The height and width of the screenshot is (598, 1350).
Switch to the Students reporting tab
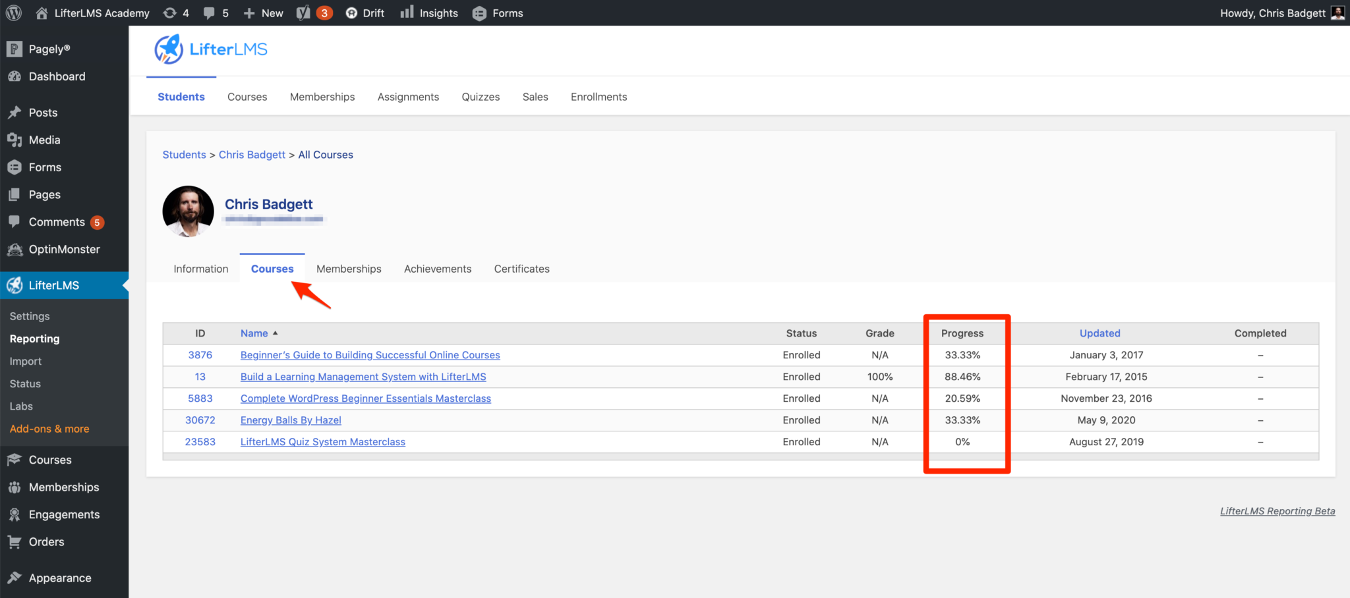181,97
